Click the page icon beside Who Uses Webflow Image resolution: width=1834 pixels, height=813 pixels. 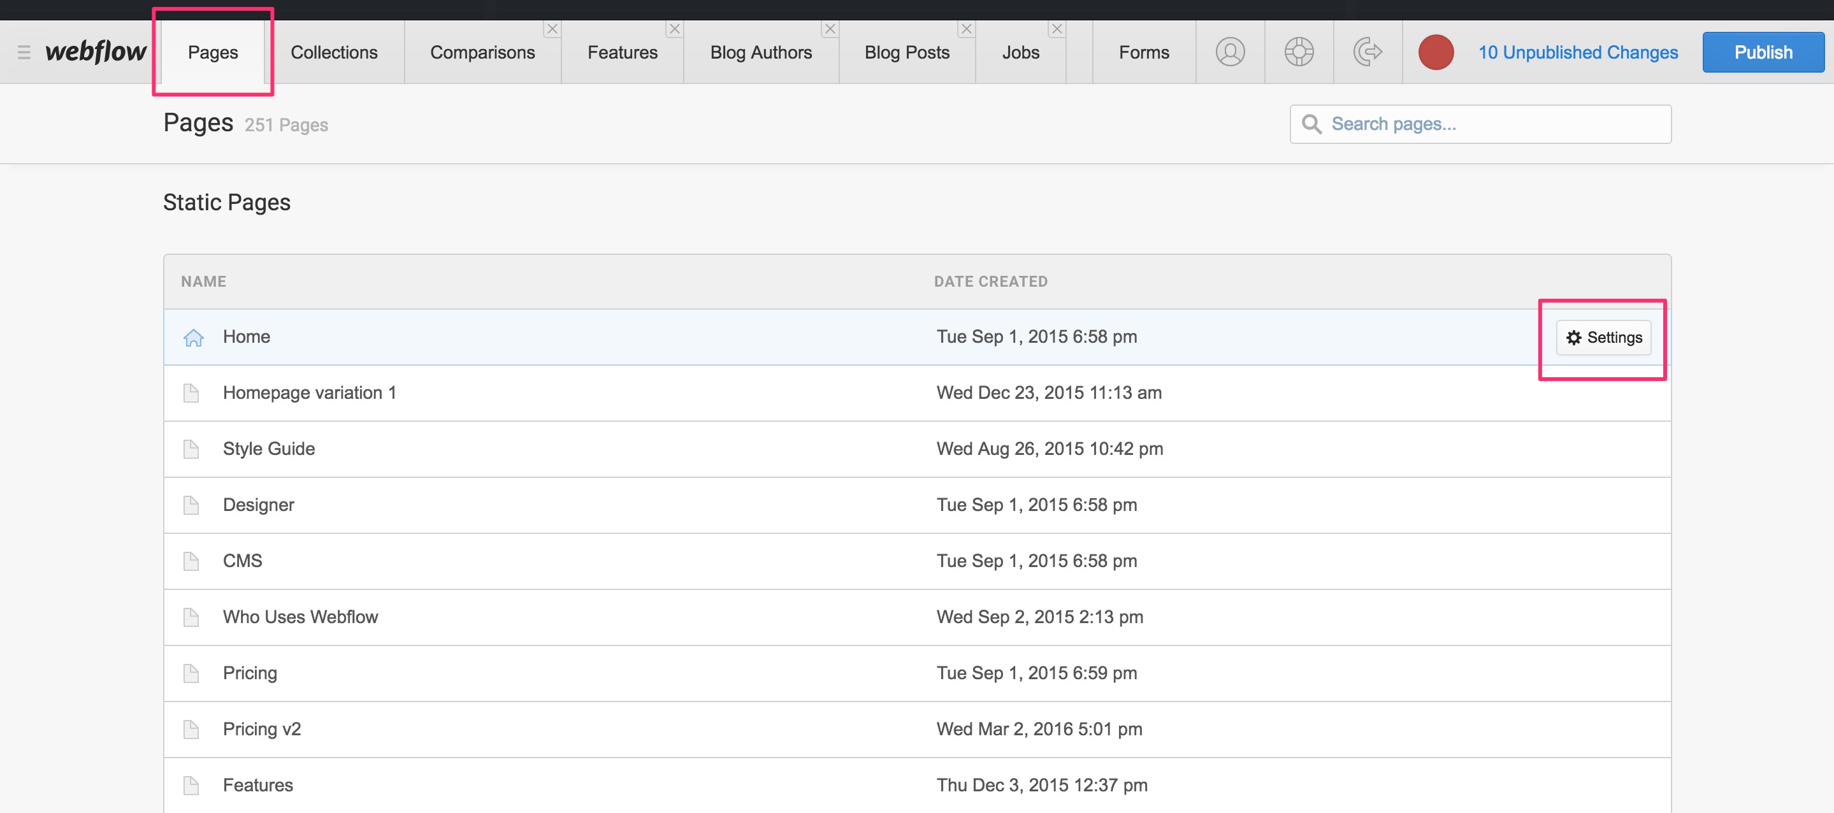pos(191,617)
